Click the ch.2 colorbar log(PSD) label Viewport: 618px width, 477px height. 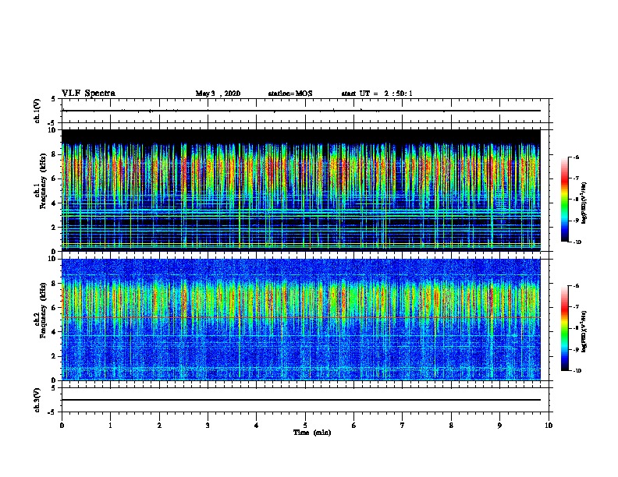click(x=584, y=331)
